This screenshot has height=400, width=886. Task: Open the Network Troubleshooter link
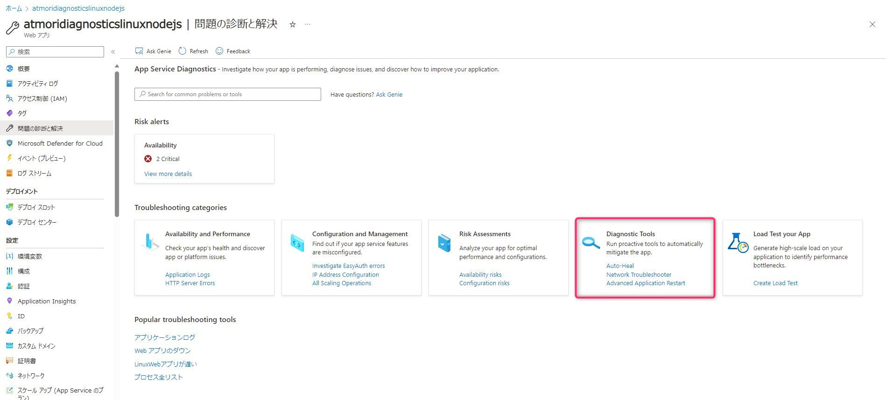[x=639, y=275]
